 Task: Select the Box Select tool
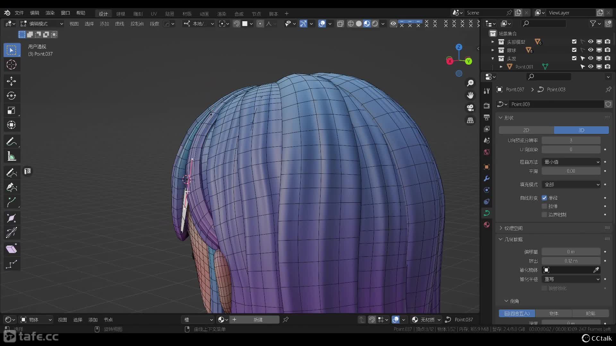(x=12, y=50)
